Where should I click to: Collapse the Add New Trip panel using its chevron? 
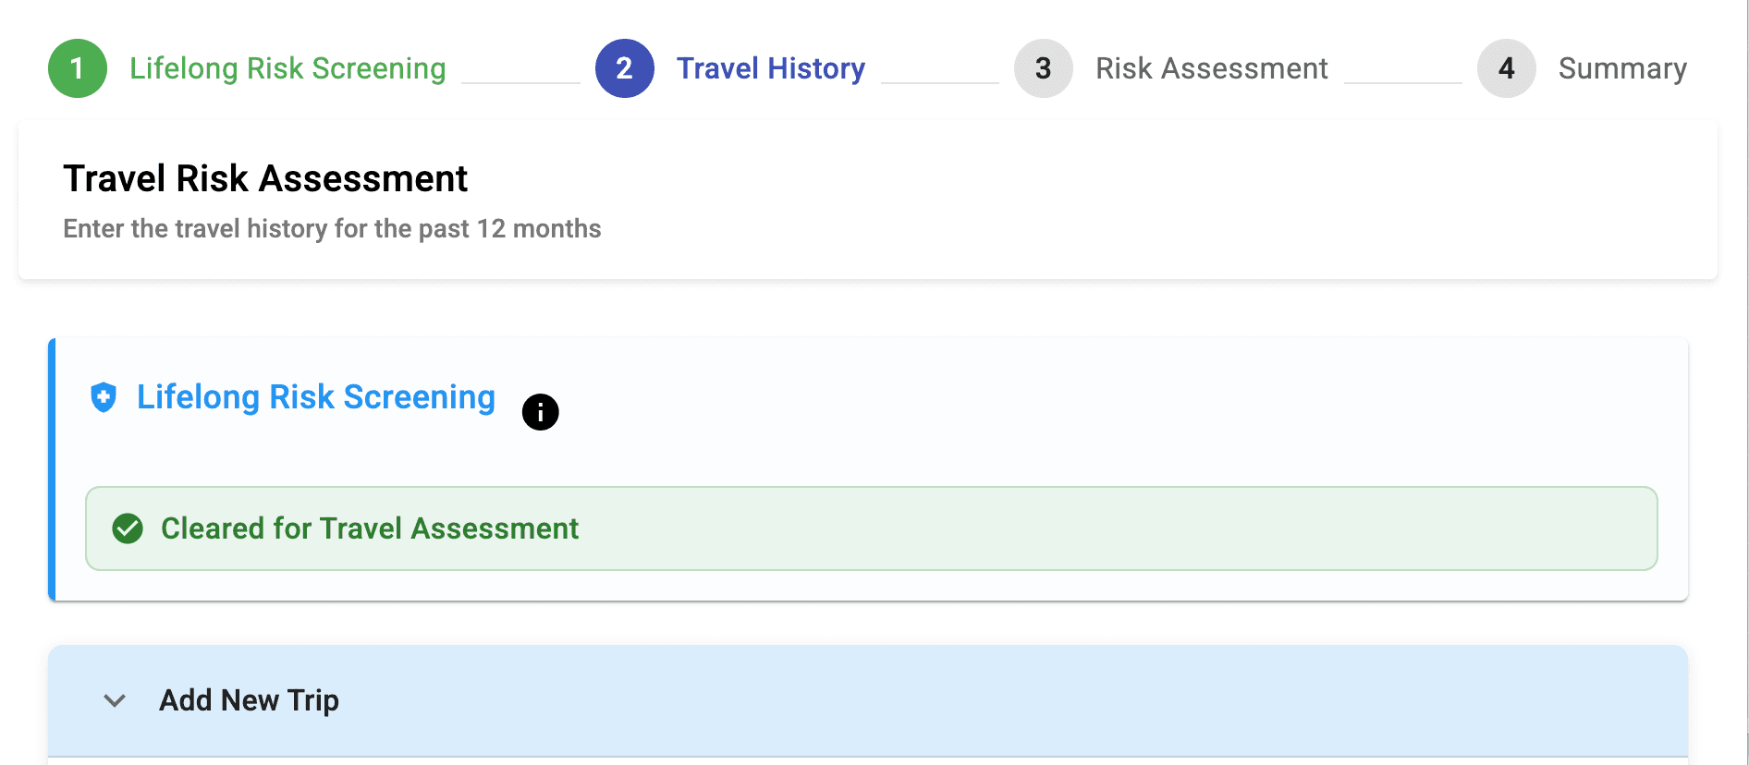click(x=115, y=700)
